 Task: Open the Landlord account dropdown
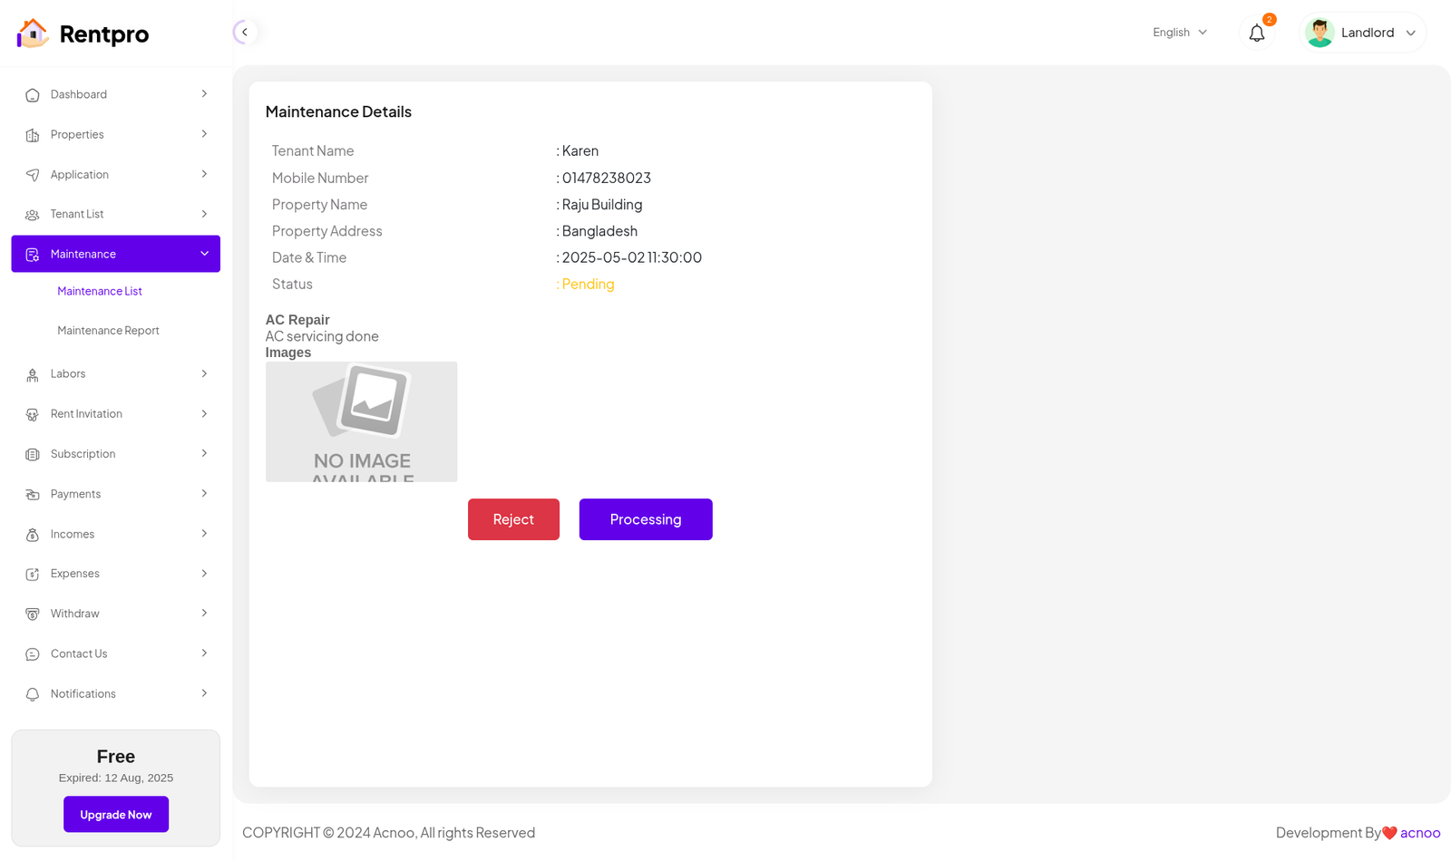(1410, 33)
